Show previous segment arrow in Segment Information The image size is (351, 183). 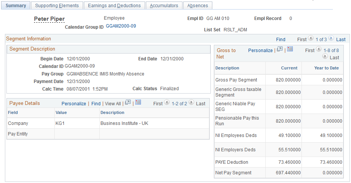(x=311, y=38)
